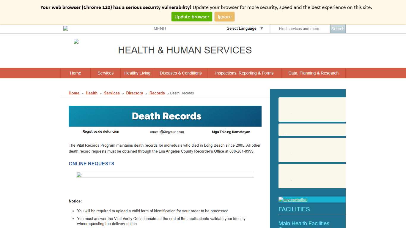Open the Main Health Facilities link
This screenshot has height=228, width=406.
(304, 223)
